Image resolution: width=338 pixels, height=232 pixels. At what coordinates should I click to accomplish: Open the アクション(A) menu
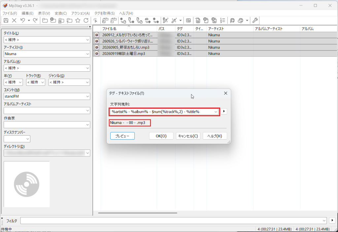tap(81, 14)
